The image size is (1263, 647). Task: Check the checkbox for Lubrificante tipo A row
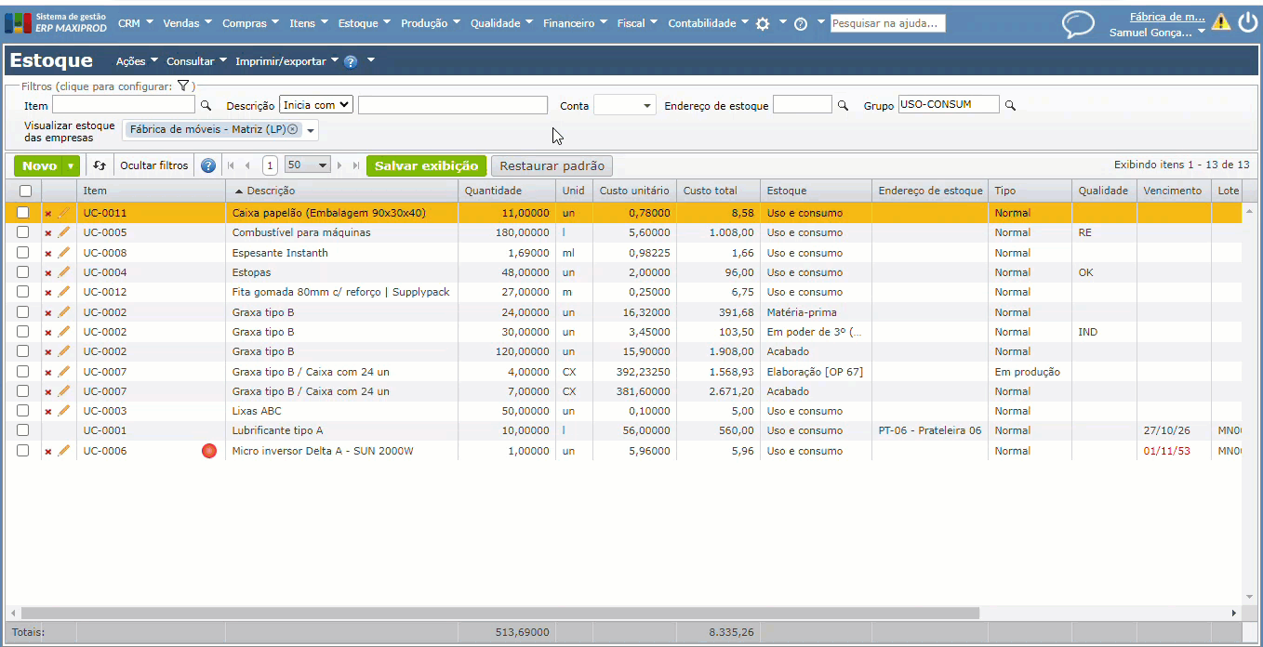coord(23,430)
